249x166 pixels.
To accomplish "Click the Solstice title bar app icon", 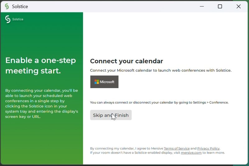I will [x=7, y=7].
